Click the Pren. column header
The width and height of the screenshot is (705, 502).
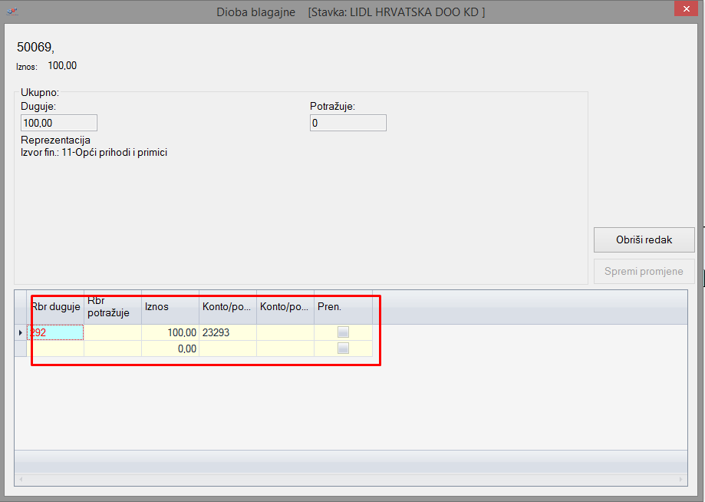click(343, 307)
